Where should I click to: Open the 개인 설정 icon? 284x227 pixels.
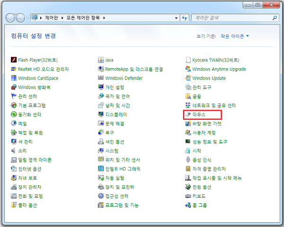pos(101,87)
